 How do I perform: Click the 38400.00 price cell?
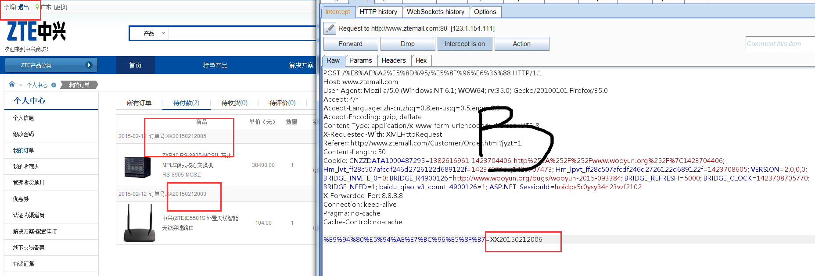coord(263,165)
